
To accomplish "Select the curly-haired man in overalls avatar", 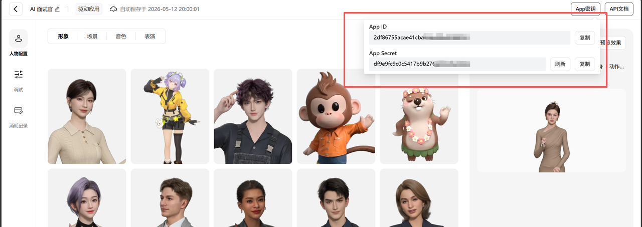I will (x=253, y=116).
